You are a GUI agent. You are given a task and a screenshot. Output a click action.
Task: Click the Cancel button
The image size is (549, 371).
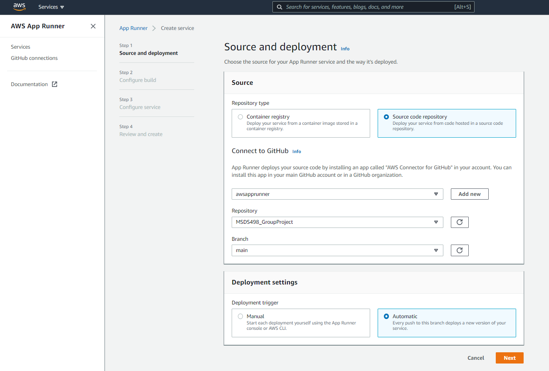click(x=476, y=358)
